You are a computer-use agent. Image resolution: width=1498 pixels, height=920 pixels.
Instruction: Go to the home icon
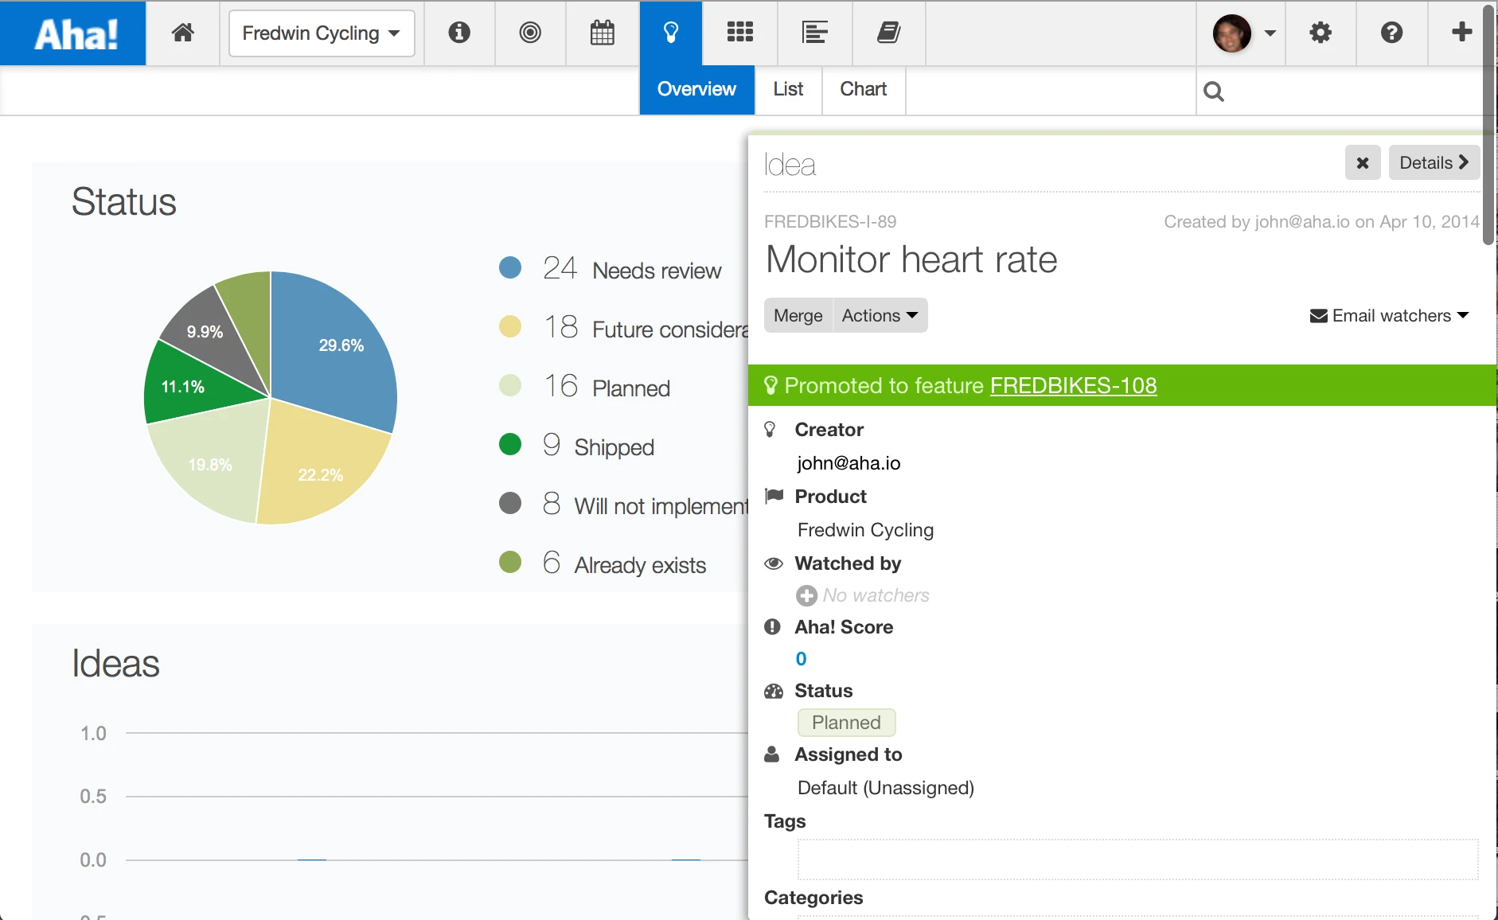(183, 33)
